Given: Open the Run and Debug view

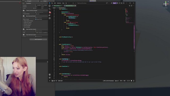Looking at the screenshot, I should click(50, 15).
